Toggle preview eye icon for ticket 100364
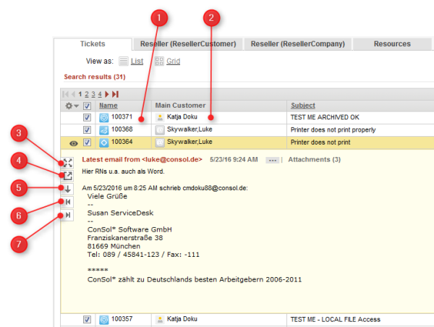 [73, 143]
